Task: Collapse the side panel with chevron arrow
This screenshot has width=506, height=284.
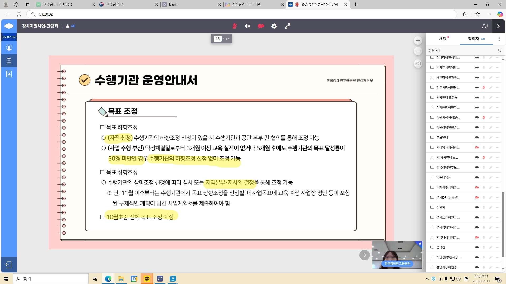Action: click(x=498, y=26)
